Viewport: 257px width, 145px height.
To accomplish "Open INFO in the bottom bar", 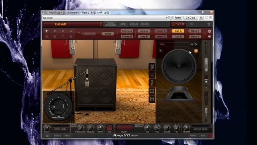I will pos(67,136).
